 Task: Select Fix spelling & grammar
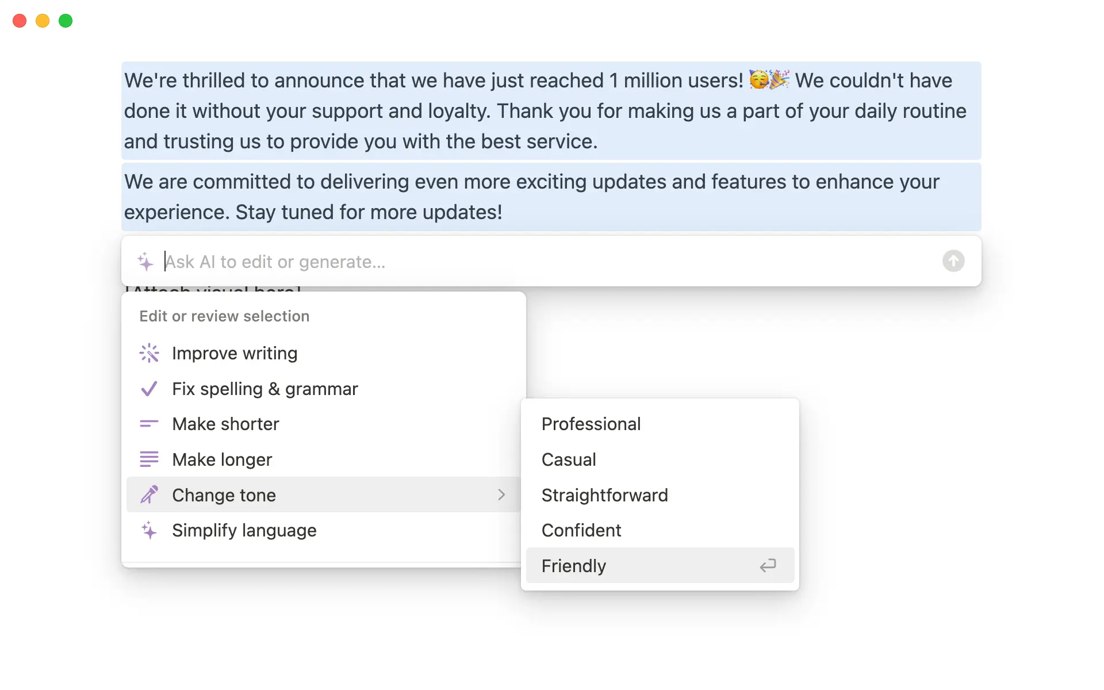click(265, 389)
